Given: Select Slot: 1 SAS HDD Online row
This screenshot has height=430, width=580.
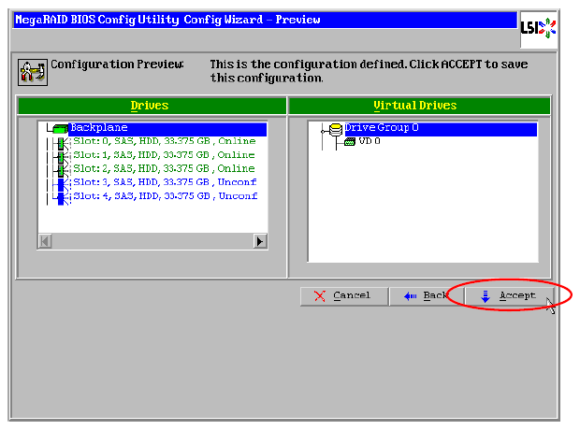Looking at the screenshot, I should tap(164, 155).
